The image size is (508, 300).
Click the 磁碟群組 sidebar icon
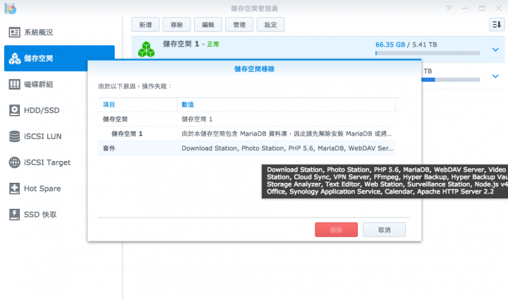(14, 85)
